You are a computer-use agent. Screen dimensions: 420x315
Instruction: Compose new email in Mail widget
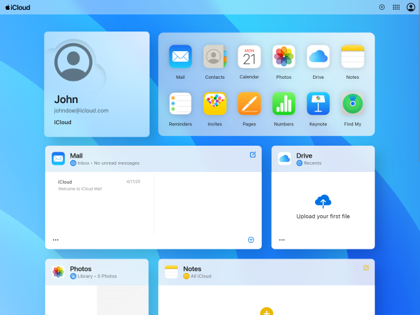point(253,155)
